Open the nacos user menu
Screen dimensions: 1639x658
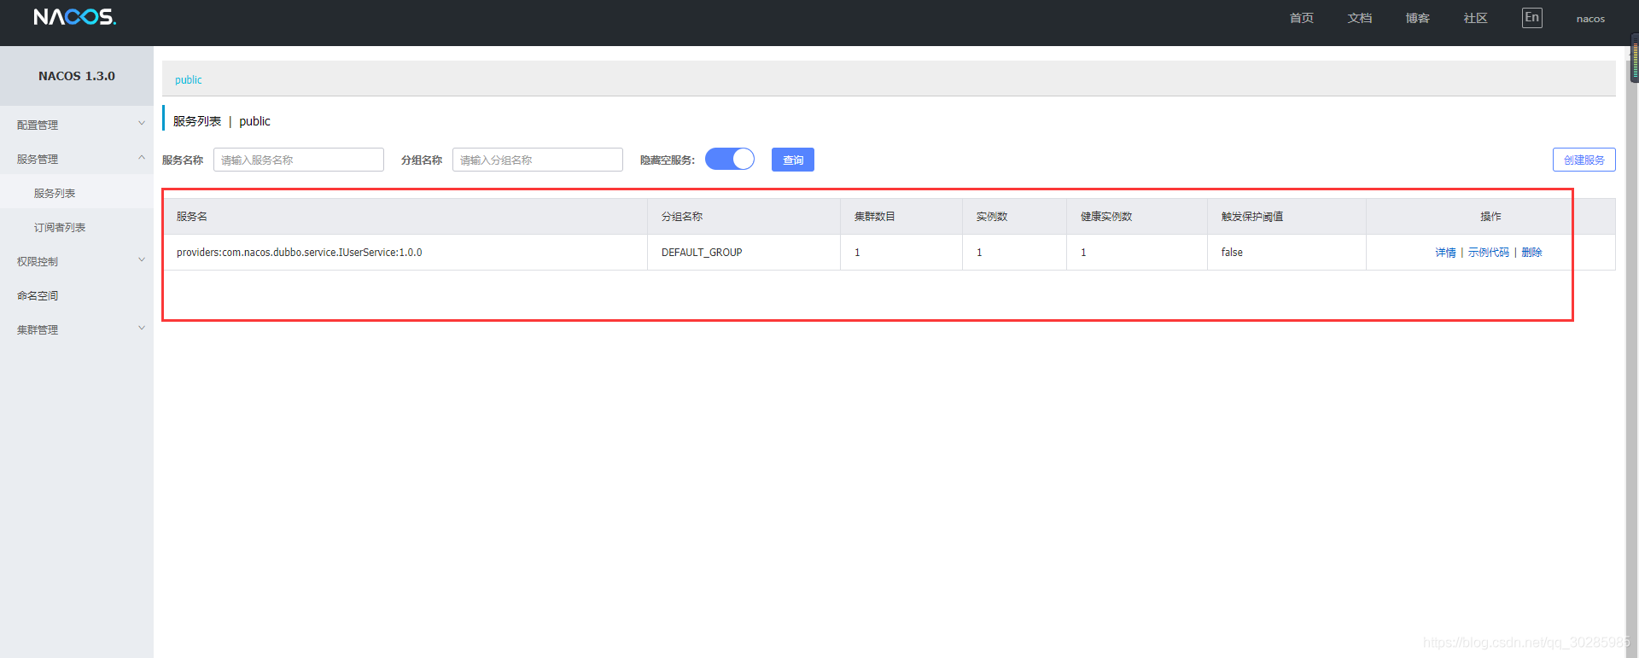(1590, 19)
